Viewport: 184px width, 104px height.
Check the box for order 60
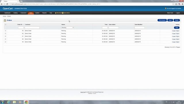5,39
